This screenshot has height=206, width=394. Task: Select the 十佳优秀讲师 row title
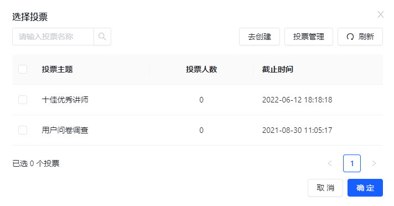click(x=65, y=100)
